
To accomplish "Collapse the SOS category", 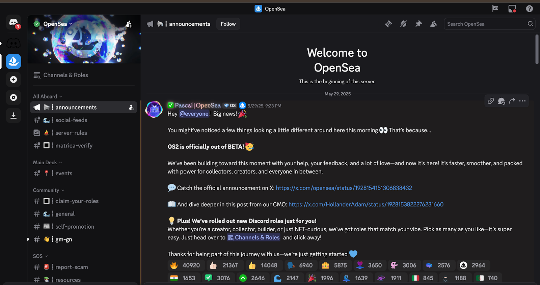I will coord(40,256).
